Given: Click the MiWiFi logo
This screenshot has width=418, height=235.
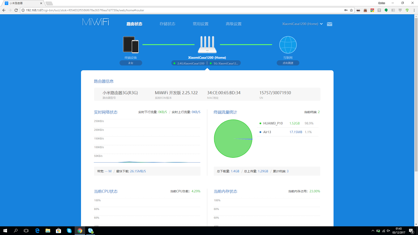Looking at the screenshot, I should (x=96, y=22).
